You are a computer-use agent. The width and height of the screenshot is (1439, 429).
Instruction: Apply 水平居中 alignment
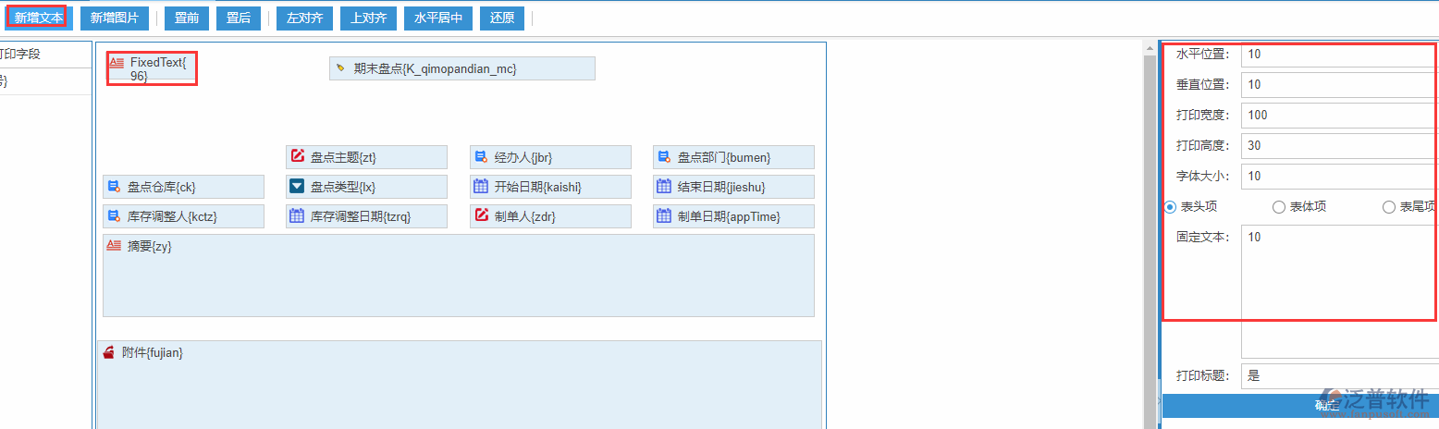(x=438, y=18)
